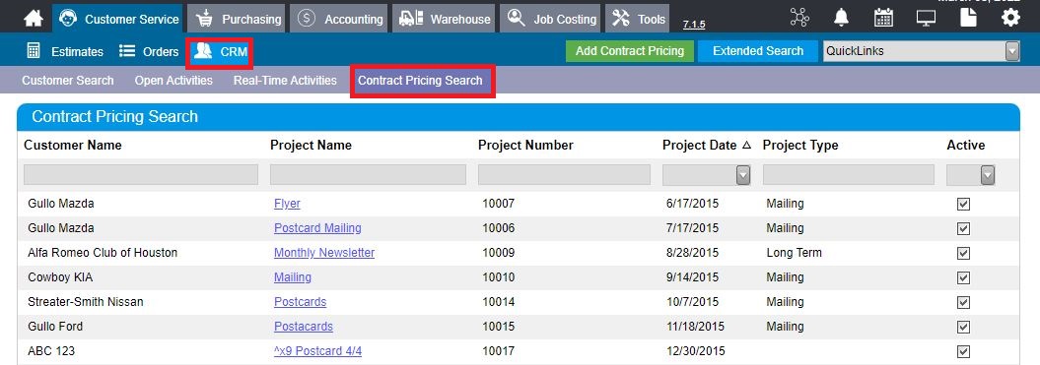Open Active filter dropdown
1040x365 pixels.
(x=988, y=175)
